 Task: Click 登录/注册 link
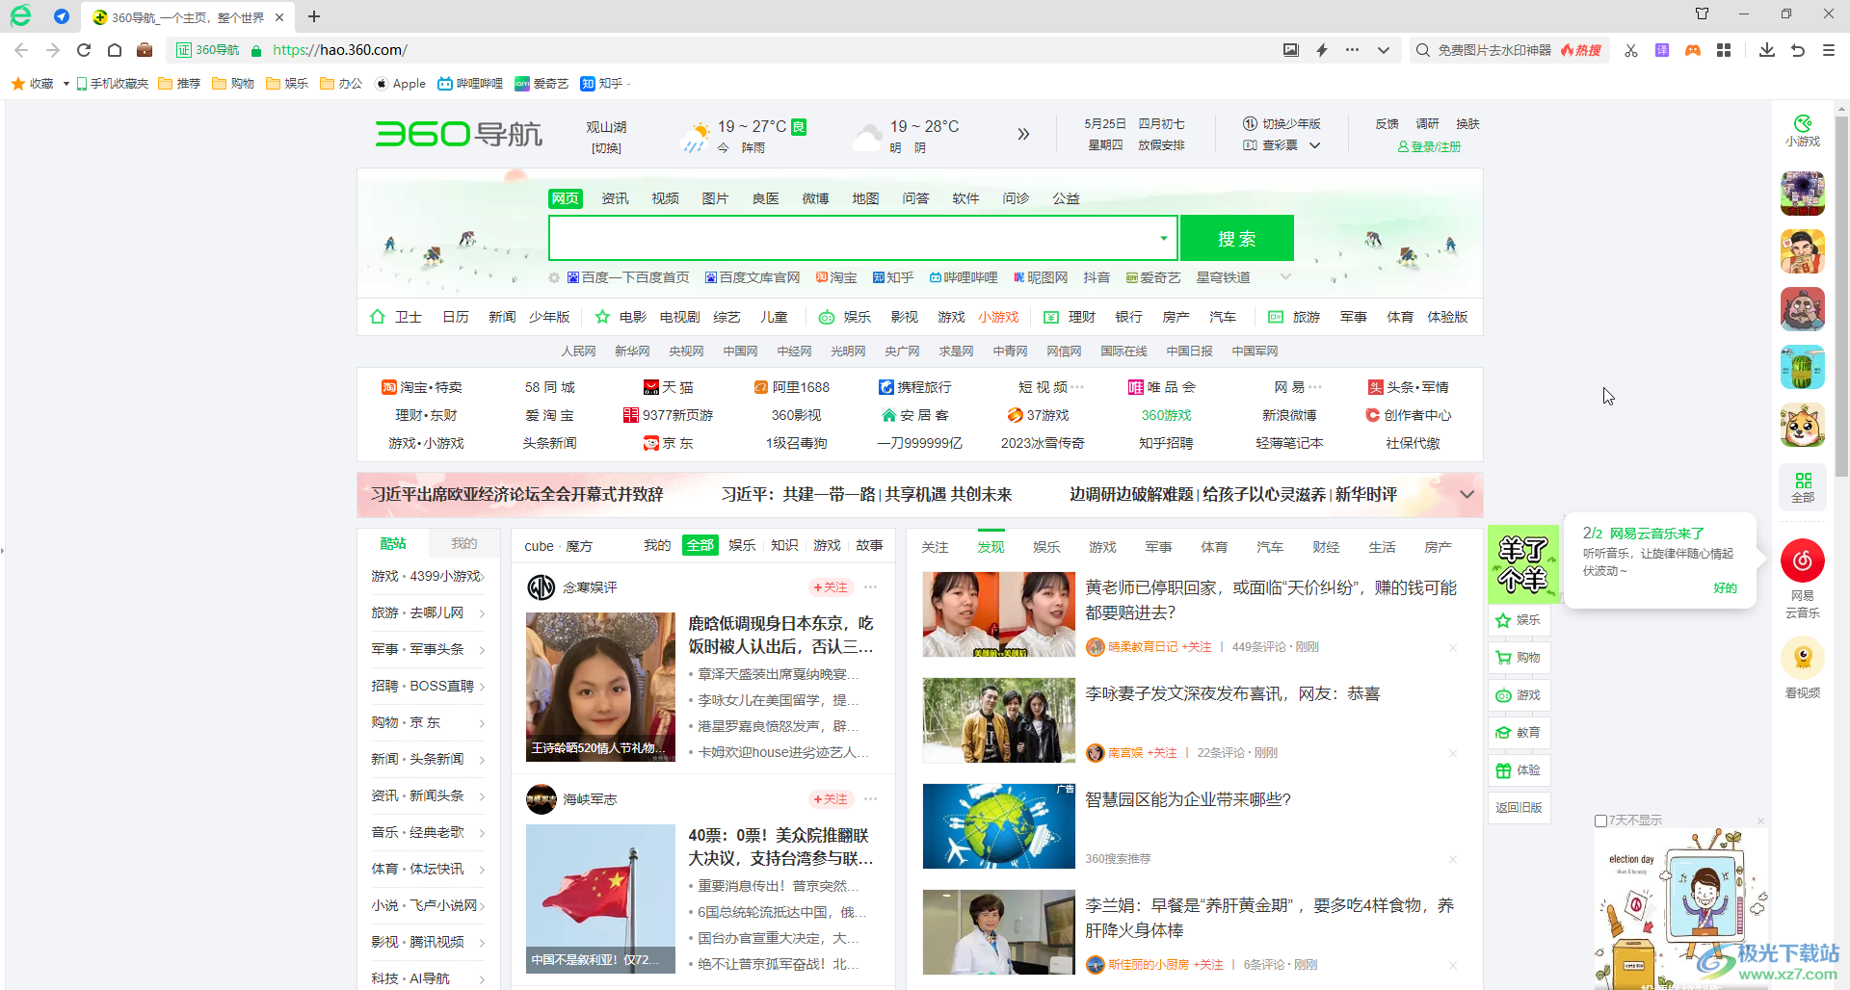click(1429, 146)
